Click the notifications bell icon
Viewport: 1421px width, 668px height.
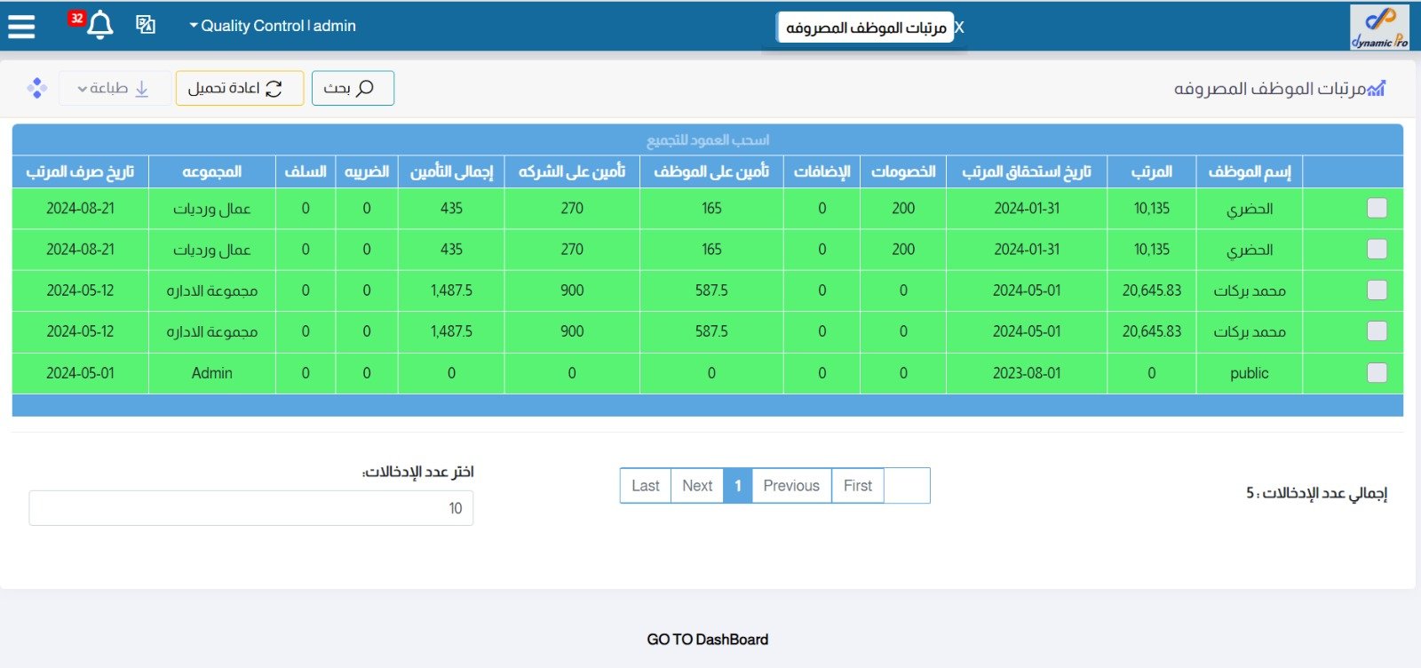(x=100, y=25)
